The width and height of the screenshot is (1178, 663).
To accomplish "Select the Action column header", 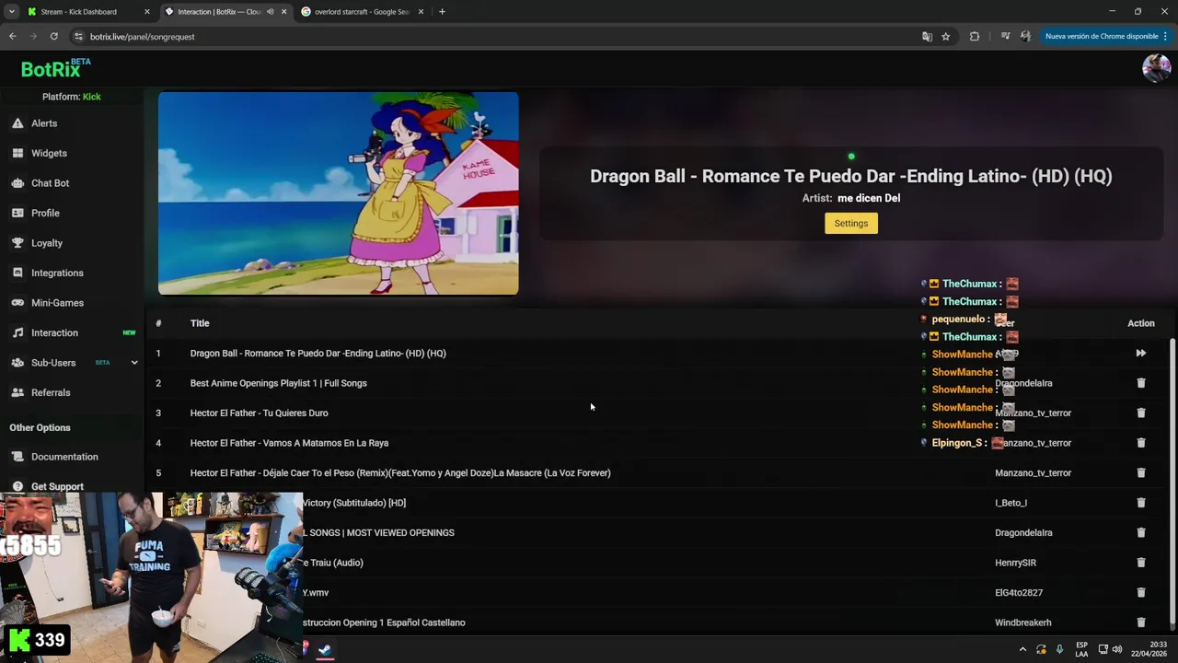I will click(1141, 323).
